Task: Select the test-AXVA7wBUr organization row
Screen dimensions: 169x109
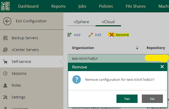Action: pos(118,58)
